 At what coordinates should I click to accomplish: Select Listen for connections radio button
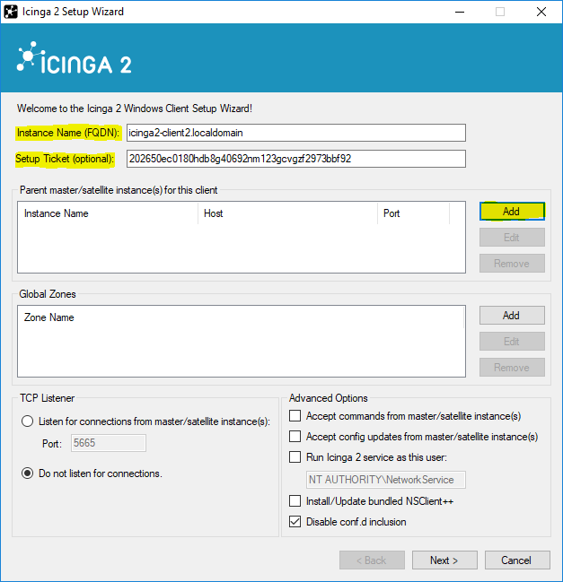coord(27,421)
